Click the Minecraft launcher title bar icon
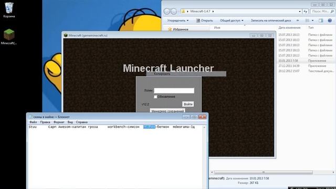Screen dimensions: 336x189 click(66, 35)
